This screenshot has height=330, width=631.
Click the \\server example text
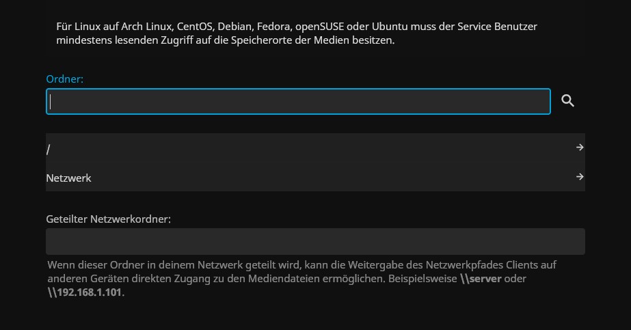tap(476, 279)
